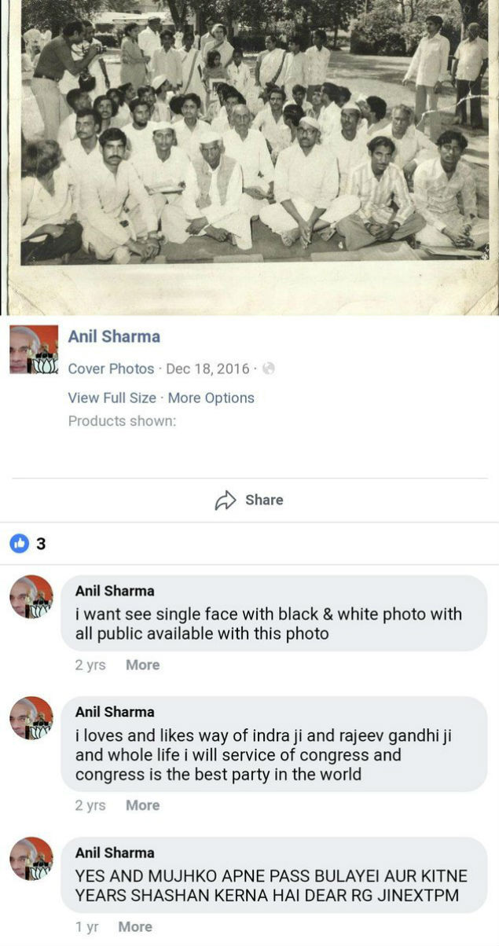The height and width of the screenshot is (946, 499).
Task: Expand More Options for the photo
Action: (x=211, y=398)
